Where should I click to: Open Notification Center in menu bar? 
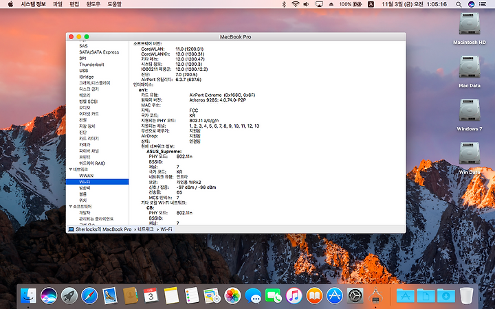coord(483,4)
